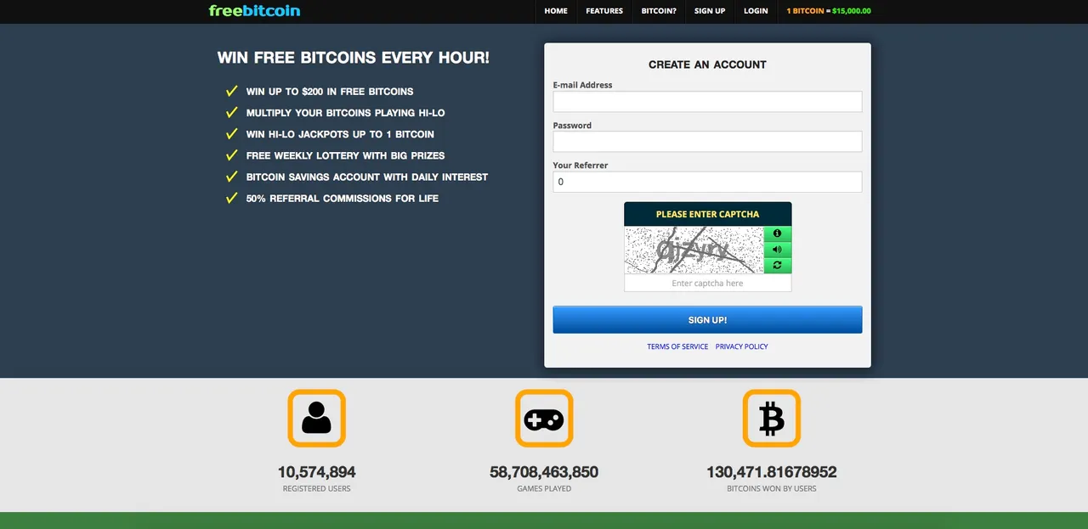This screenshot has width=1088, height=529.
Task: Click the checkmark beside MULTIPLY YOUR BITCOINS
Action: tap(231, 112)
